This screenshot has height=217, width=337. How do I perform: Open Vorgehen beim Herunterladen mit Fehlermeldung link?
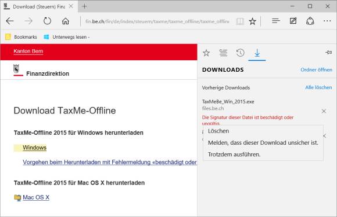pos(110,162)
